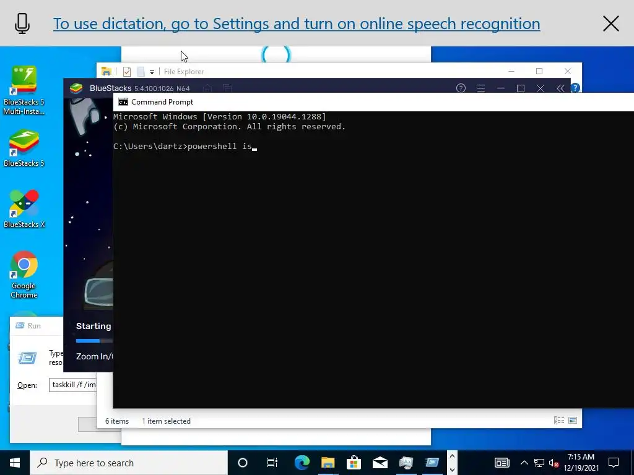The image size is (634, 475).
Task: Click the Run dialog icon in title bar
Action: click(19, 325)
